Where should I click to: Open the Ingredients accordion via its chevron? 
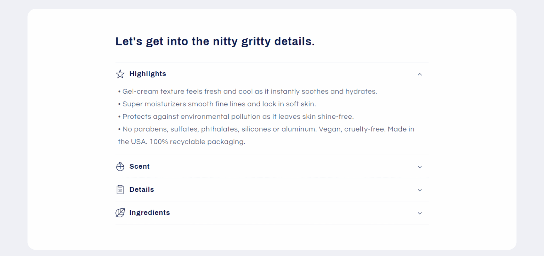(420, 213)
